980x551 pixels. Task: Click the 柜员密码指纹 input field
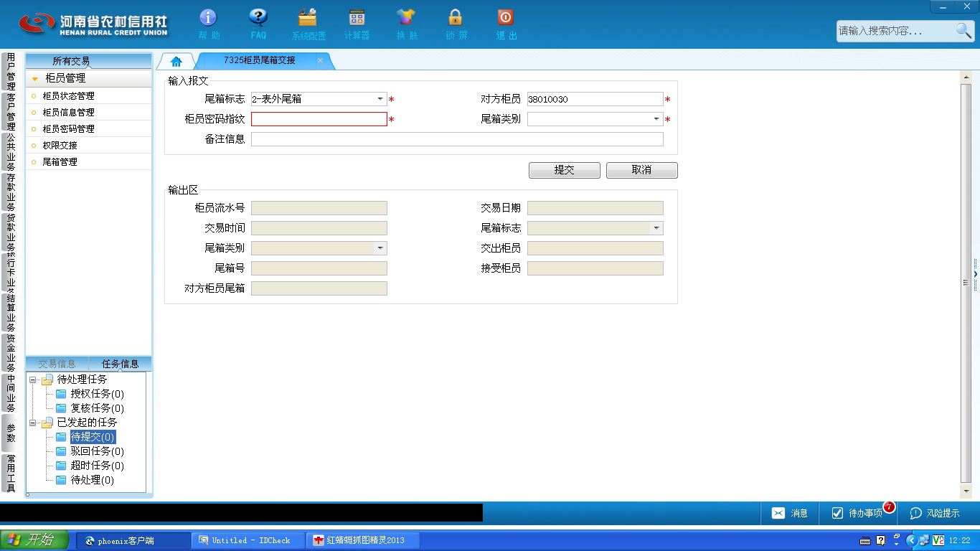coord(319,119)
